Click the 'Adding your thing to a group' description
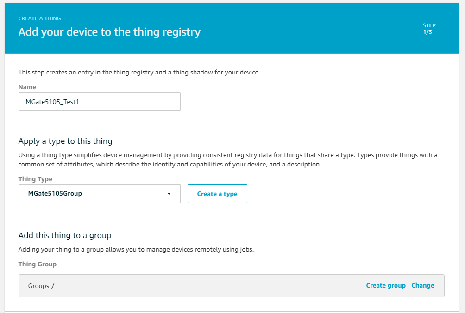This screenshot has width=465, height=313. tap(136, 249)
